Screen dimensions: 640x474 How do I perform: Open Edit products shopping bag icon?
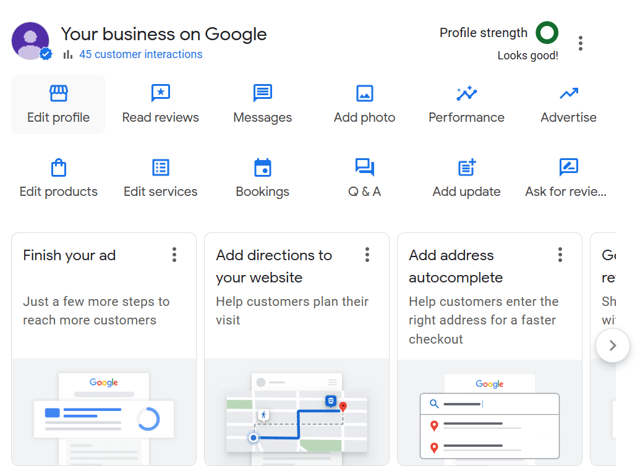[x=58, y=167]
